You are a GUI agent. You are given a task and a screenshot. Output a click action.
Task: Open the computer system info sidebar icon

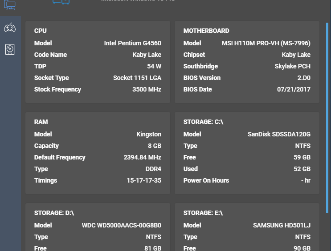10,5
